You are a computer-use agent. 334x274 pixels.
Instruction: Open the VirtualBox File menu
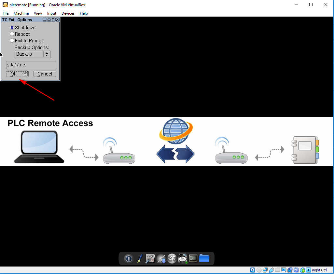click(6, 13)
